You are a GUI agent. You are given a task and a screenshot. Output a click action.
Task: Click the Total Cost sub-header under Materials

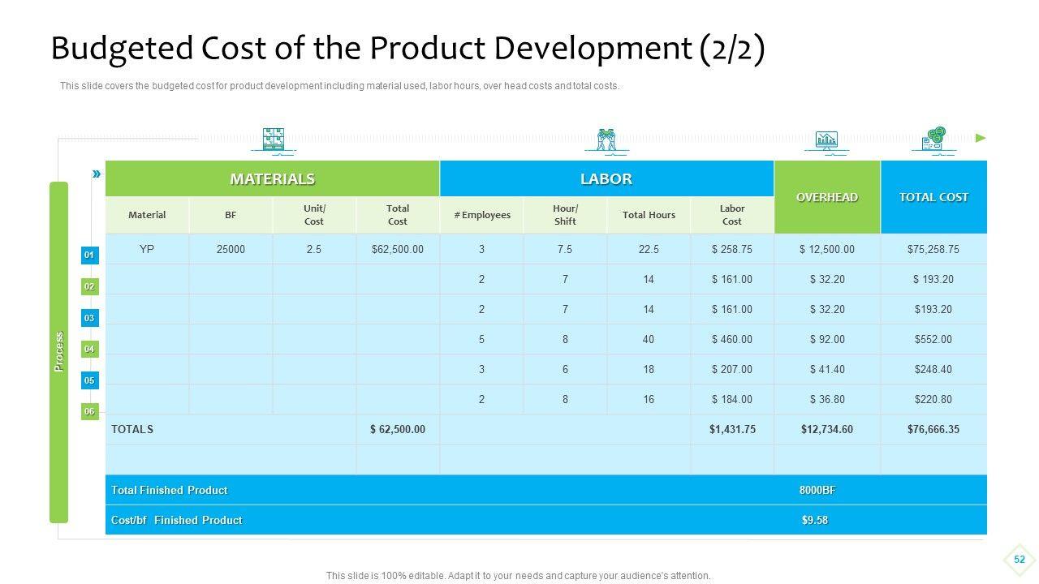[x=398, y=215]
